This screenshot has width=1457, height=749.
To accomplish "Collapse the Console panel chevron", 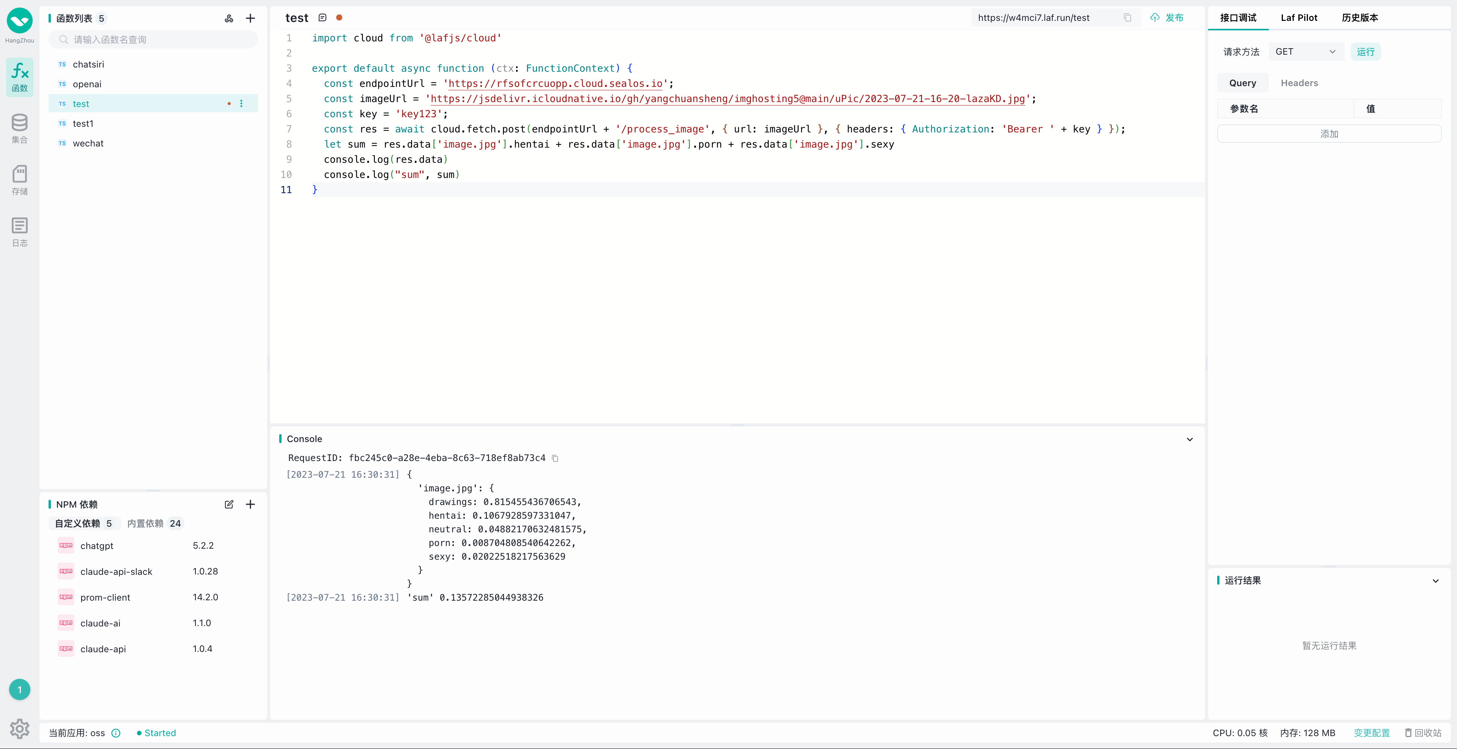I will [1190, 439].
